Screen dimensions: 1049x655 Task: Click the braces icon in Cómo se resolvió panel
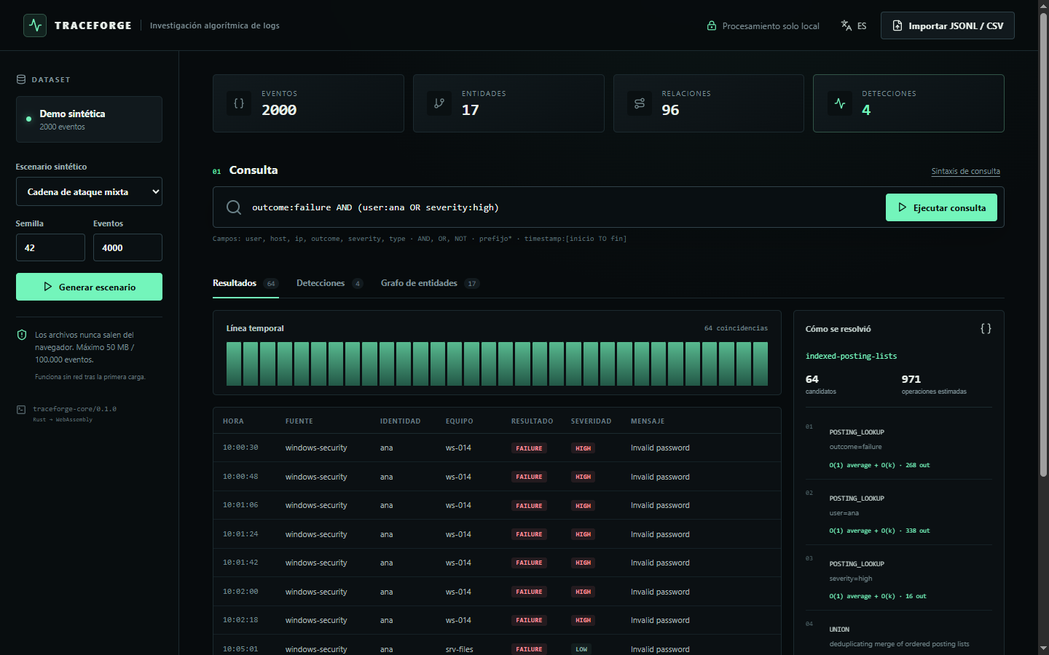(986, 328)
